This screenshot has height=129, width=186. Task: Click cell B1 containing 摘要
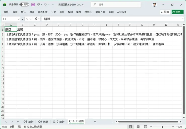pos(23,29)
